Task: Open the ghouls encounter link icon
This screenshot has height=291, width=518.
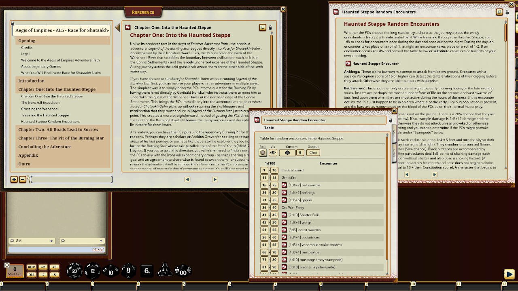Action: (284, 200)
